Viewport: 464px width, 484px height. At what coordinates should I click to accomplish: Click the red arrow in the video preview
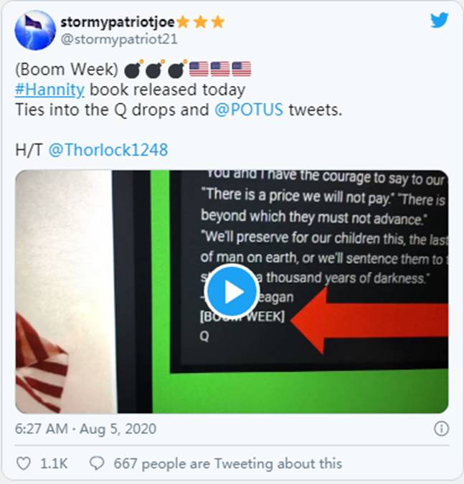(369, 321)
